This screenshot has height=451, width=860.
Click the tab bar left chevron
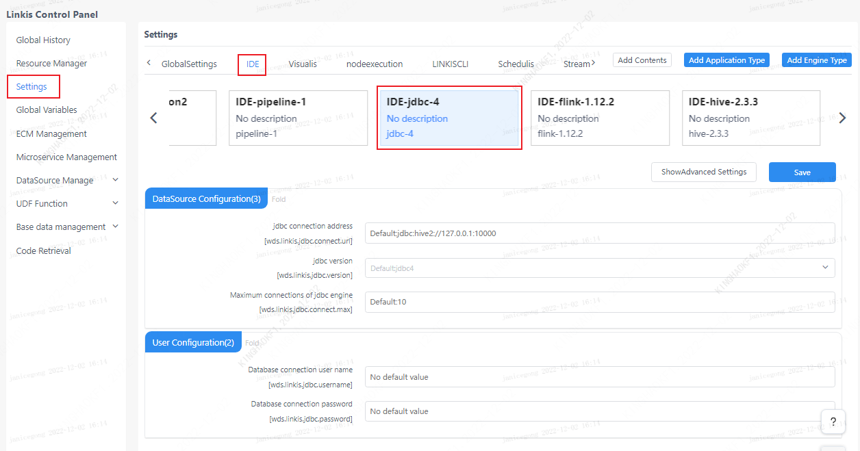149,63
